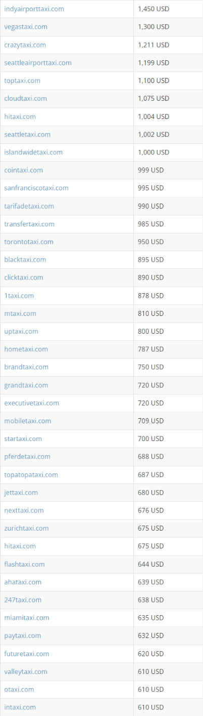Open the indyairporttaxi.com link

pyautogui.click(x=34, y=9)
